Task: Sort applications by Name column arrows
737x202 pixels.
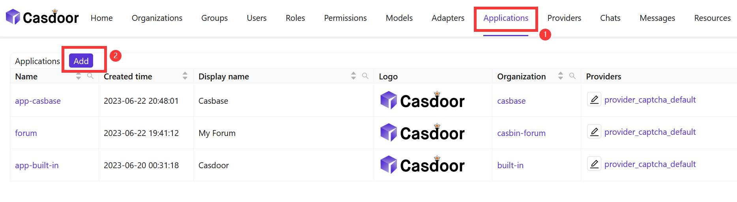Action: click(x=79, y=76)
